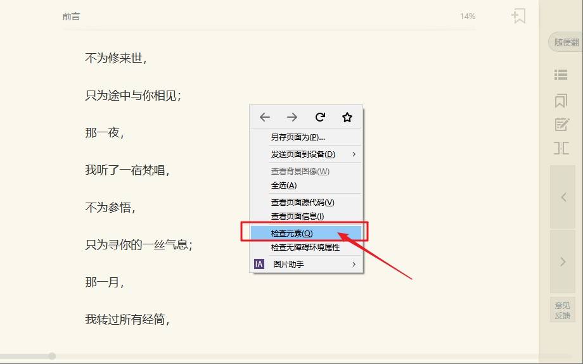This screenshot has height=364, width=583.
Task: Click the forward arrow in context menu
Action: point(292,117)
